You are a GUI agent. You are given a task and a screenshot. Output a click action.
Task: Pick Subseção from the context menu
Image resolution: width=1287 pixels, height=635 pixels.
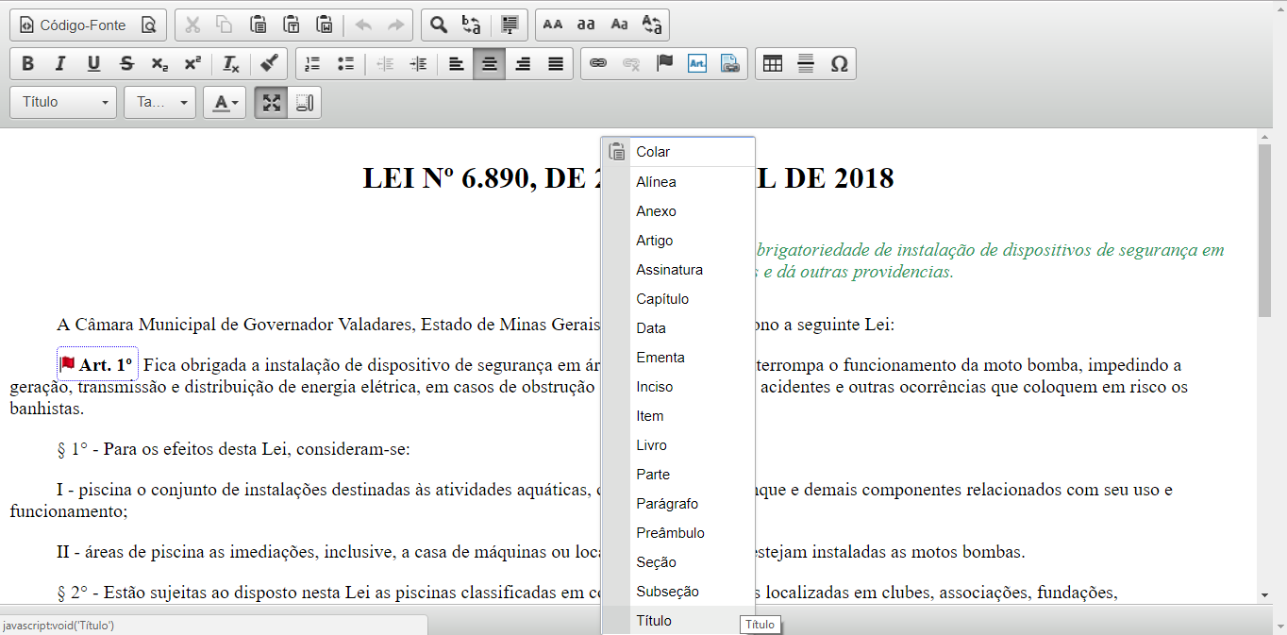(678, 592)
